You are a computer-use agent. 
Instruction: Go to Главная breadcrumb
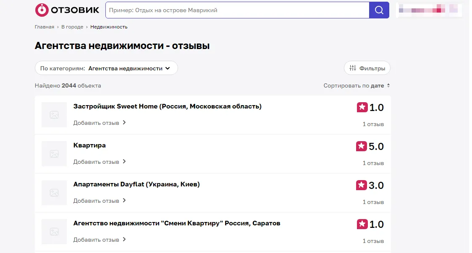(x=44, y=27)
